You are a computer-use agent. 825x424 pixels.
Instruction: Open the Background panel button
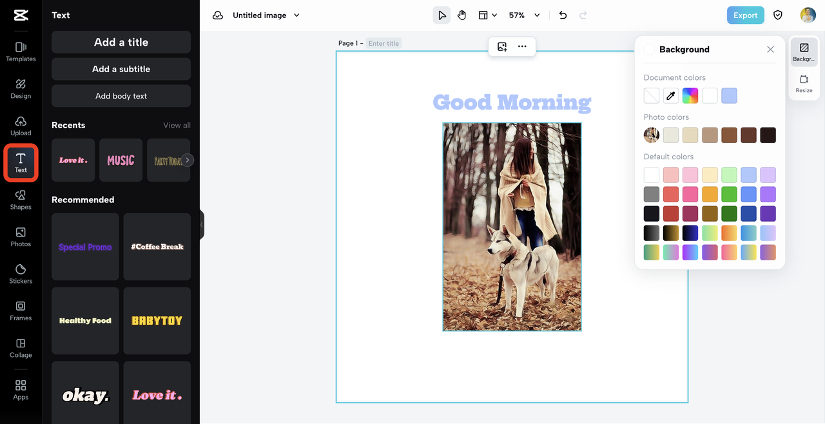804,52
